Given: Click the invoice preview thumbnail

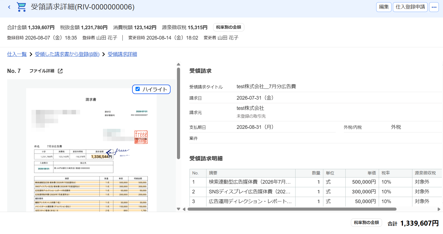Looking at the screenshot, I should pyautogui.click(x=91, y=150).
